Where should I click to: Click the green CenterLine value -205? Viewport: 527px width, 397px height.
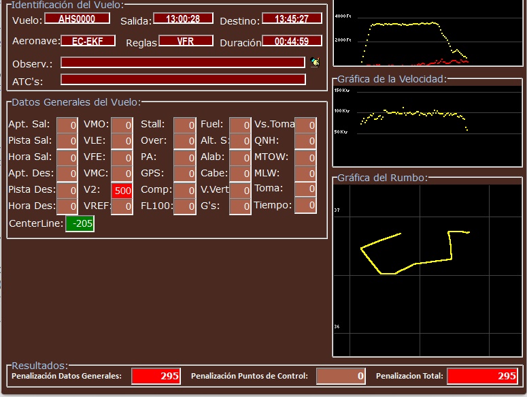pos(80,223)
